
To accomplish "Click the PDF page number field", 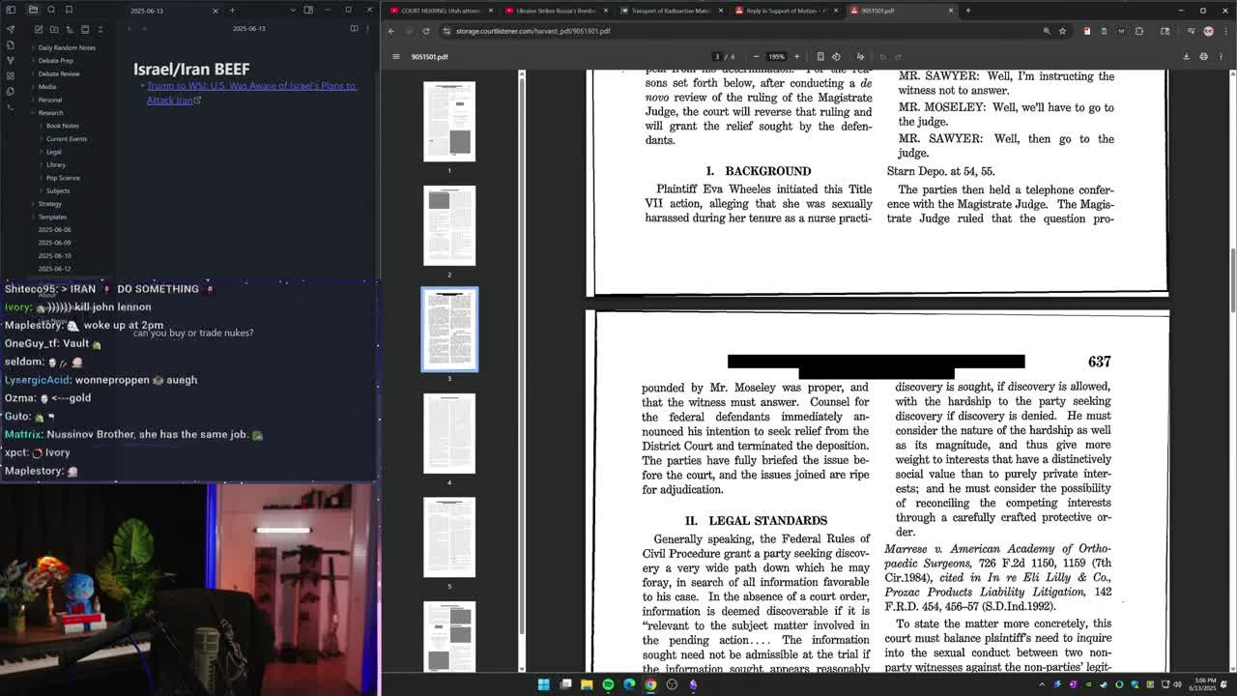I will [717, 56].
